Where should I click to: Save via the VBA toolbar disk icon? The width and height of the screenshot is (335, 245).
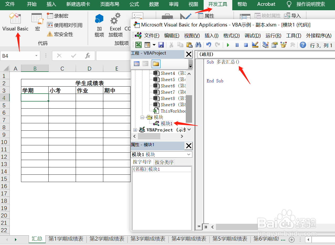tap(161, 45)
